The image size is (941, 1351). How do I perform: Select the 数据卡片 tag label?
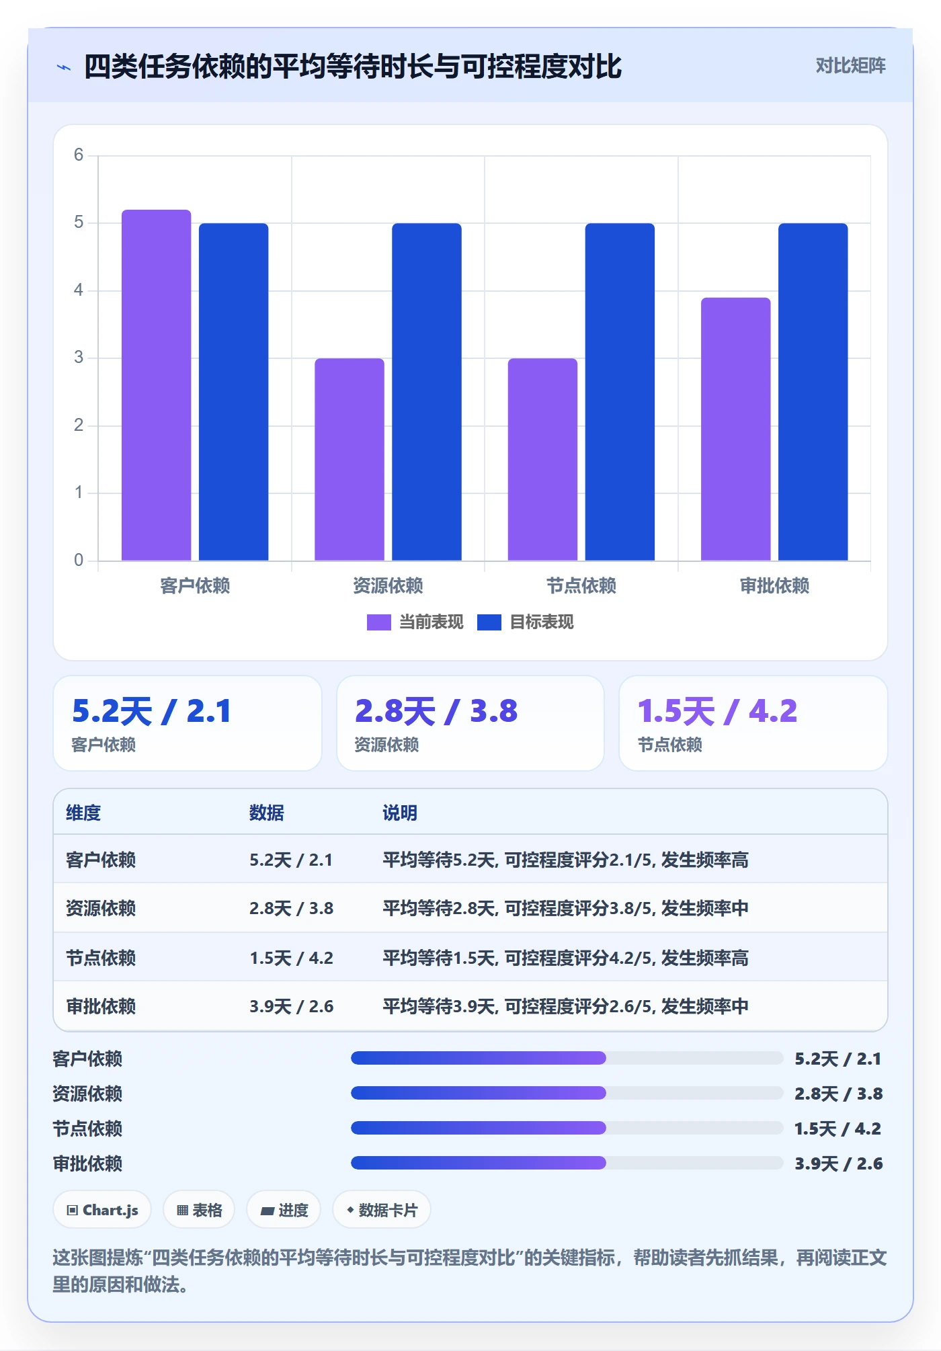click(x=388, y=1211)
